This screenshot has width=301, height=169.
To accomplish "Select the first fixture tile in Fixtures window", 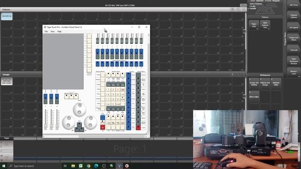I will pyautogui.click(x=7, y=16).
